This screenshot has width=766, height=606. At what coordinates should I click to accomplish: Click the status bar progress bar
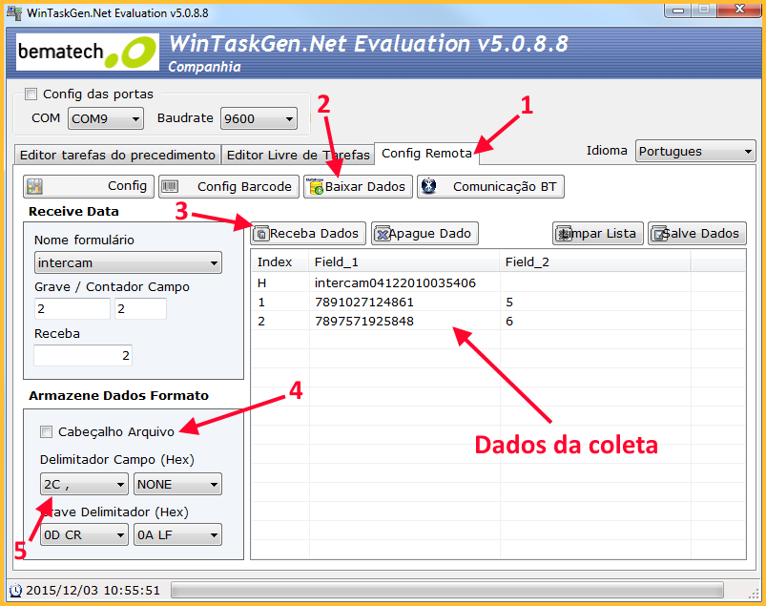click(x=447, y=590)
